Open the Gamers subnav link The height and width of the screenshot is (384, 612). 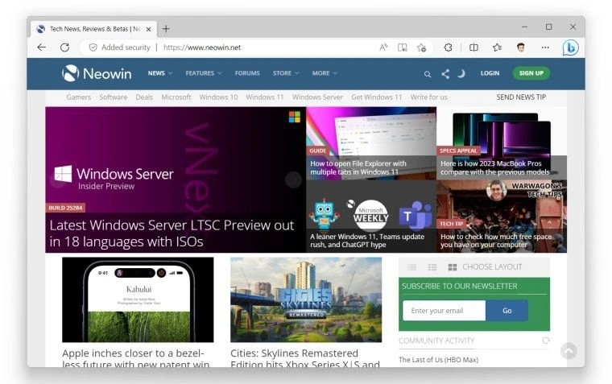click(78, 97)
